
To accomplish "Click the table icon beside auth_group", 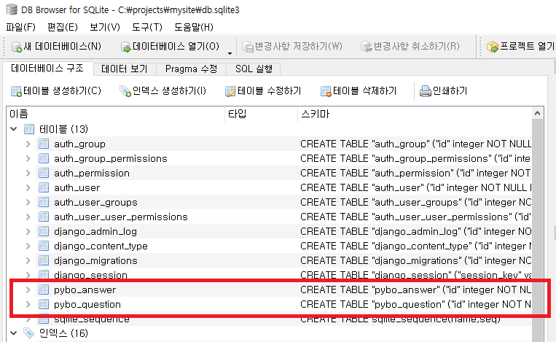I will [x=44, y=144].
